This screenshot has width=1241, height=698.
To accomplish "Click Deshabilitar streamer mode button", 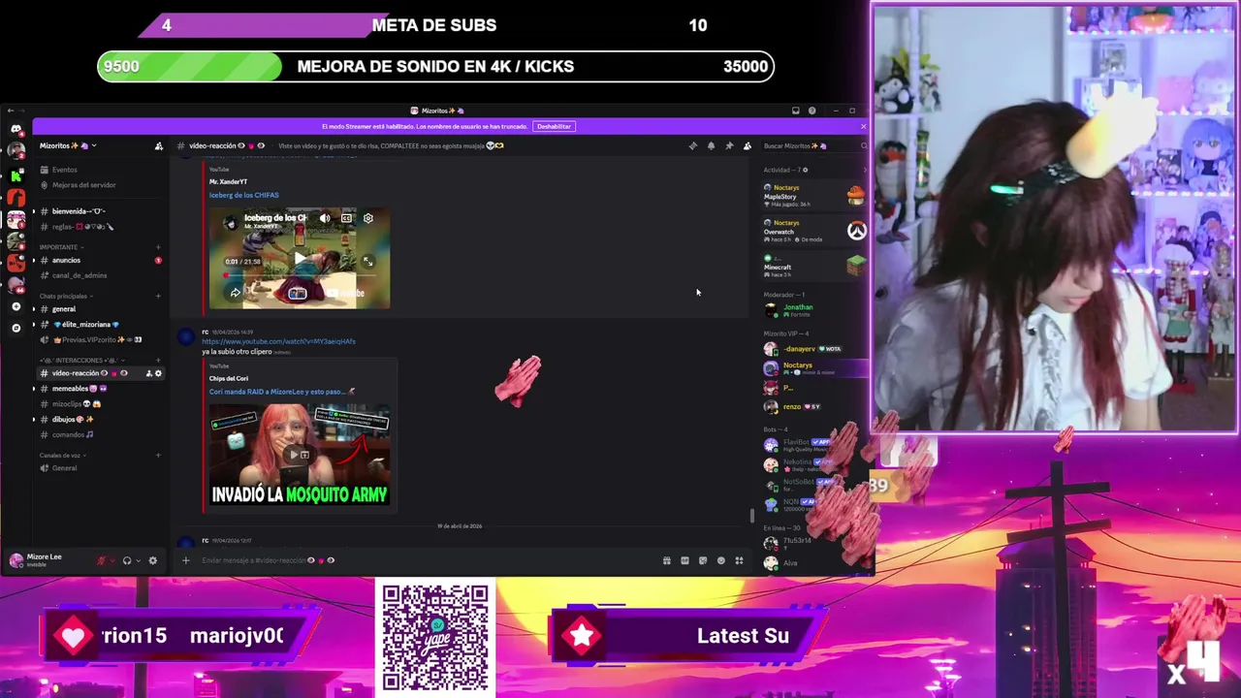I will point(554,126).
